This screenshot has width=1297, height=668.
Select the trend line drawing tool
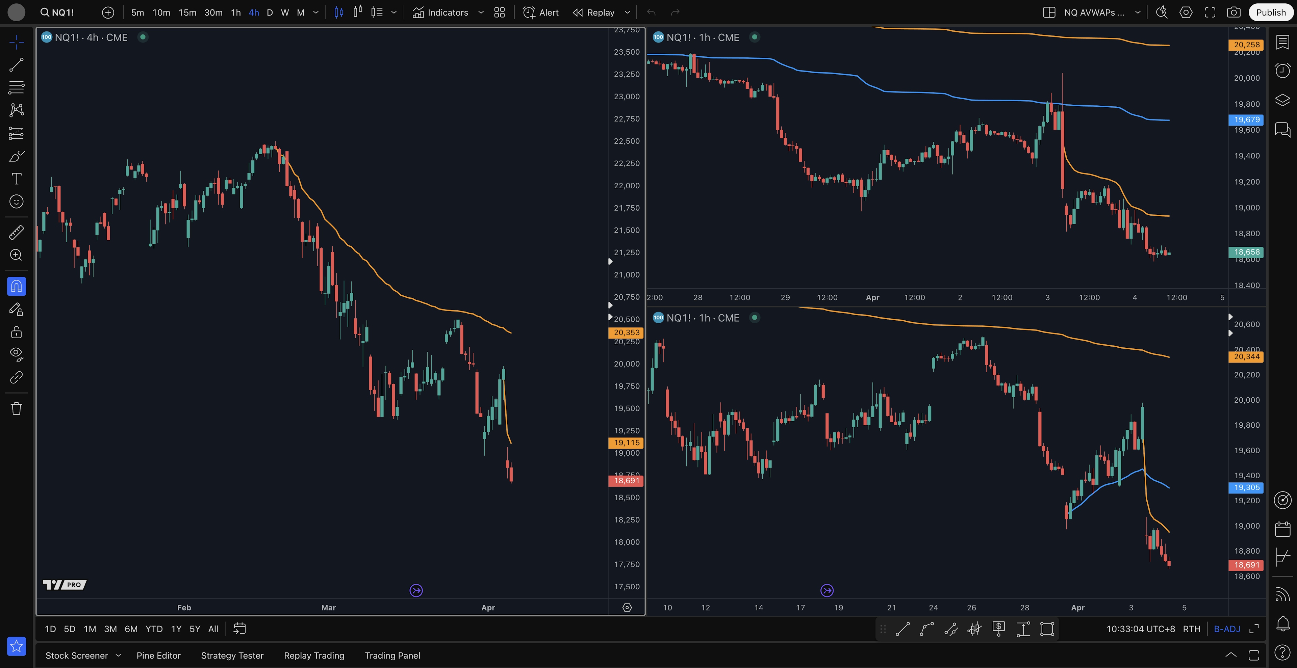16,64
